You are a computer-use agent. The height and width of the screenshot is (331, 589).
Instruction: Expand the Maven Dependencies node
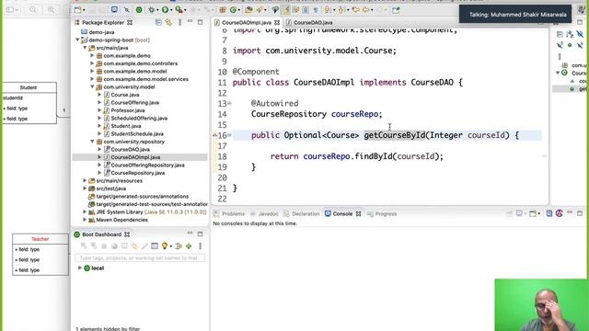click(85, 220)
